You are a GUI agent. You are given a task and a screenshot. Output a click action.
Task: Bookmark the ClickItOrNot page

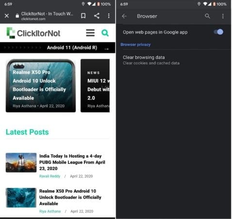tap(83, 16)
